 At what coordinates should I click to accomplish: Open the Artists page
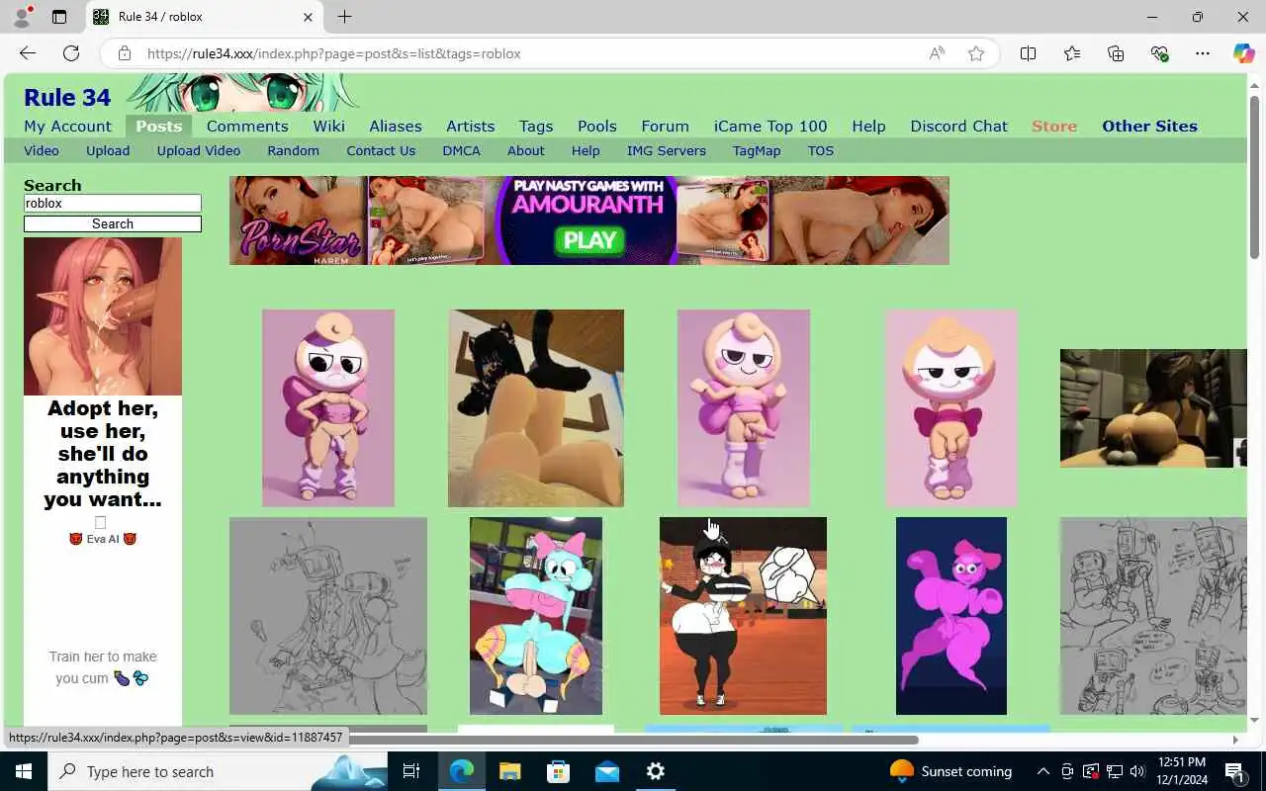(471, 126)
